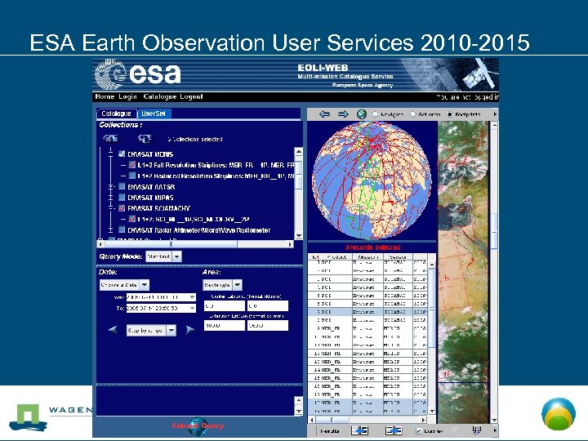The image size is (588, 441).
Task: Click the map toolbar overflow arrow
Action: (495, 114)
